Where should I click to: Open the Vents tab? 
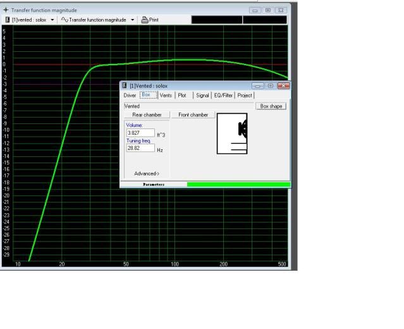(x=166, y=96)
